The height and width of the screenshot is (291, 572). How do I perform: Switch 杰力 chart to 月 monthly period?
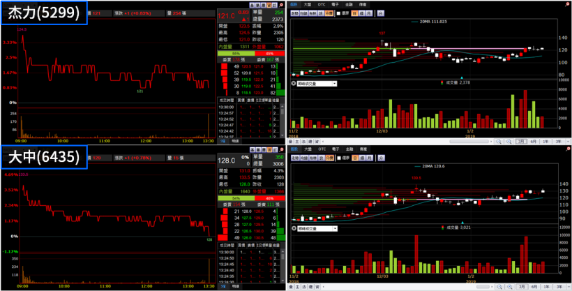[368, 13]
